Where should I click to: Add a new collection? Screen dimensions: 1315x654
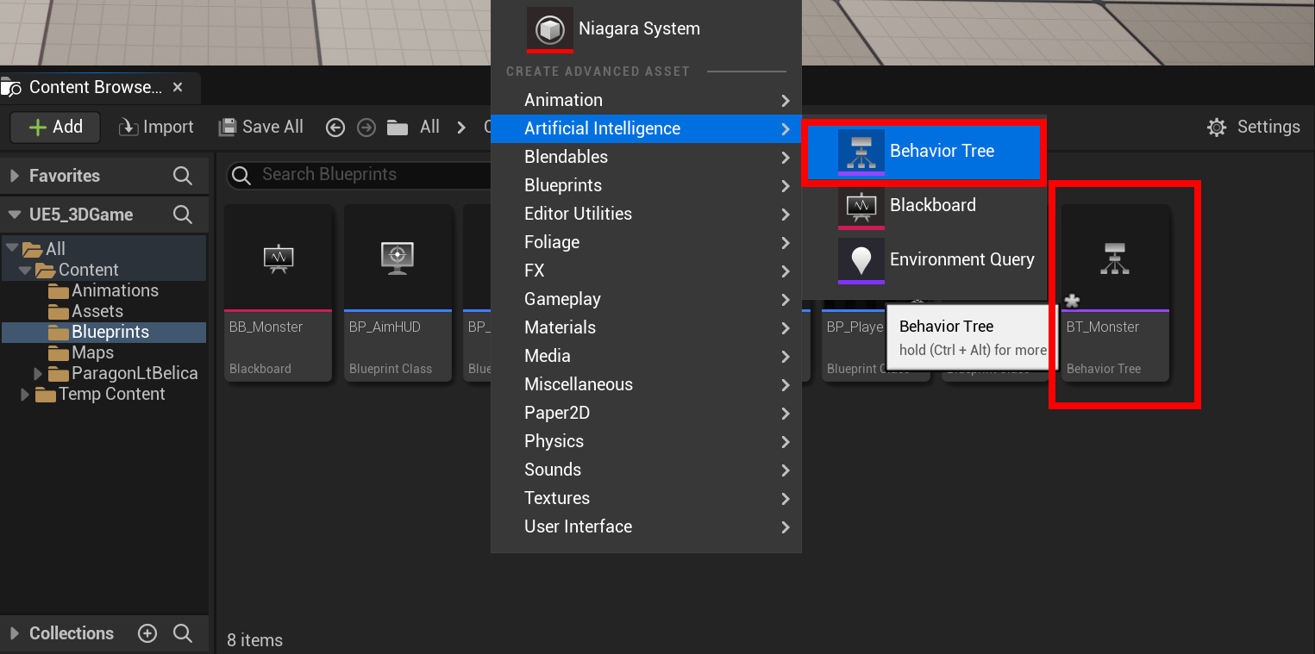pos(147,633)
